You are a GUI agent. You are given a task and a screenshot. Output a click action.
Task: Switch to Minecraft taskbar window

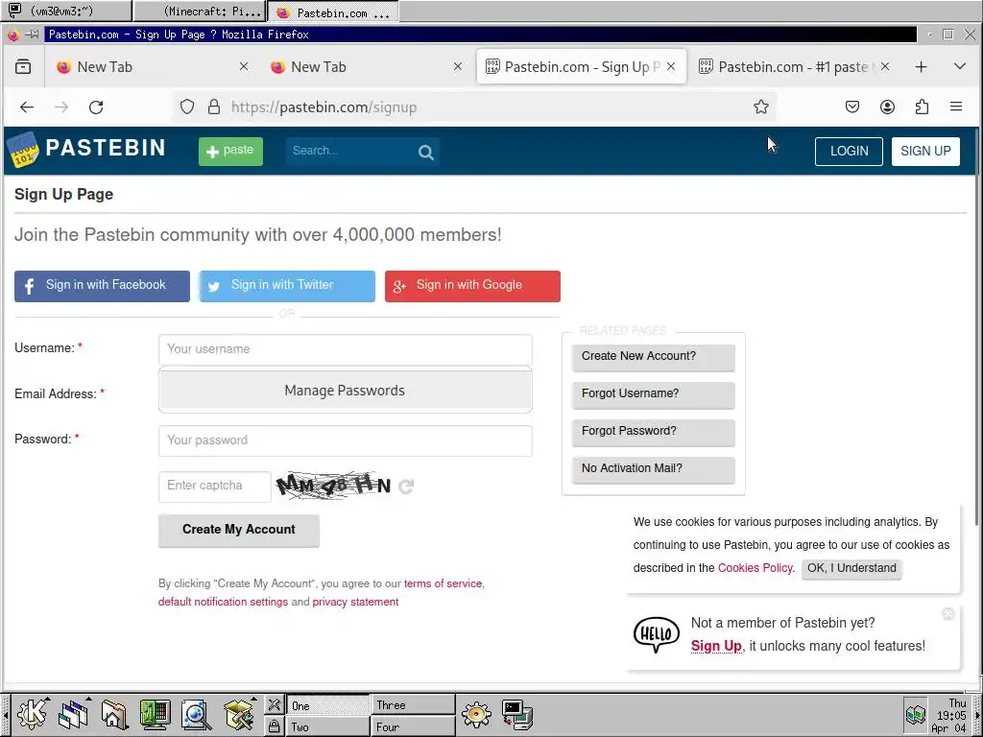[x=200, y=11]
